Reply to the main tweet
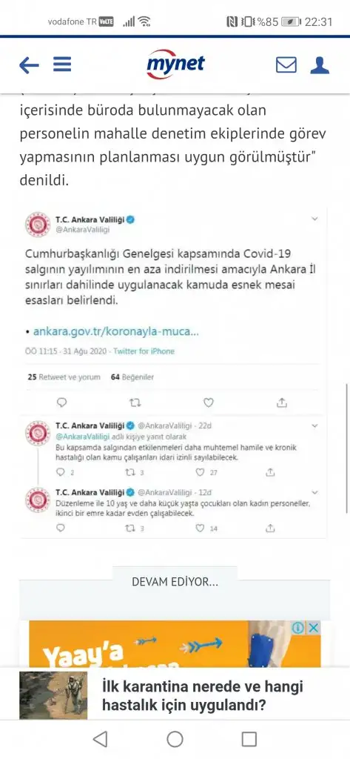This screenshot has width=350, height=759. click(x=61, y=402)
